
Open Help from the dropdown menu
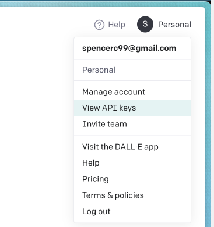click(x=132, y=163)
